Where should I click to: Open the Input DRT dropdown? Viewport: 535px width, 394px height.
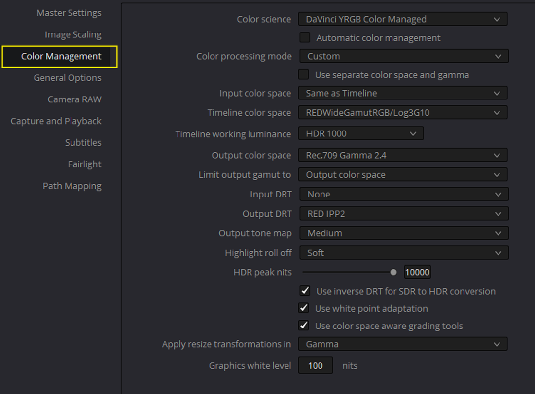coord(404,194)
